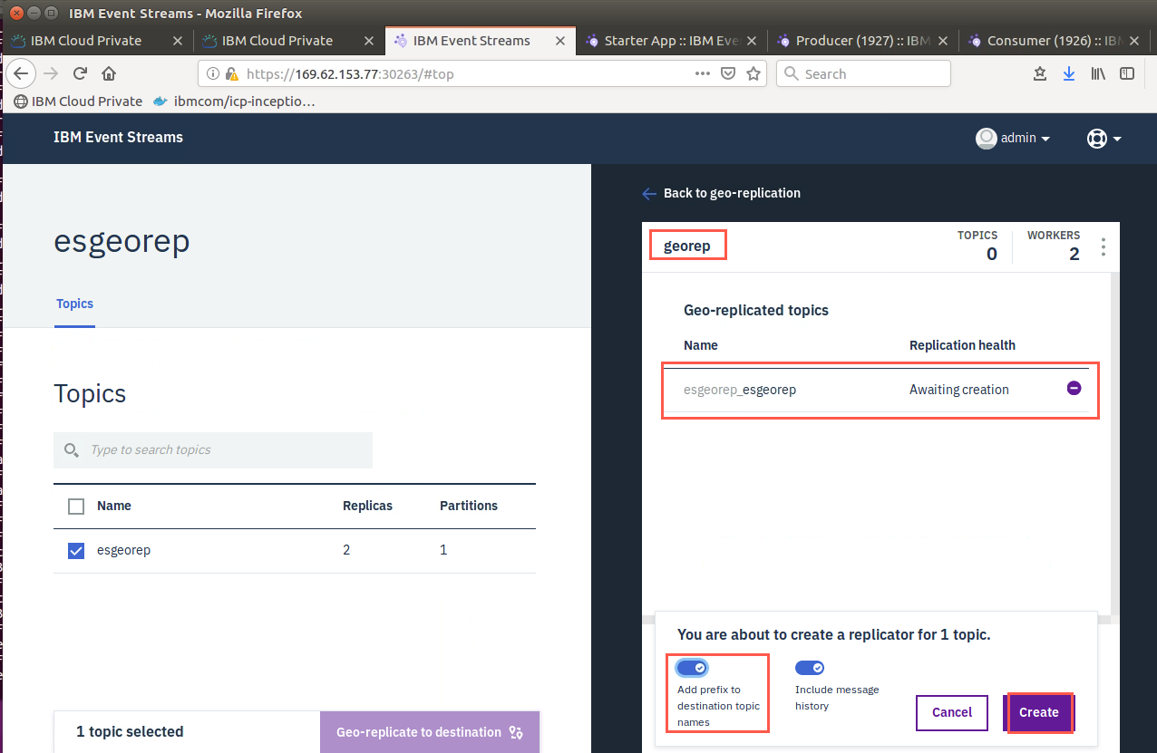Screen dimensions: 1157x753
Task: Close the Starter App tab
Action: coord(752,41)
